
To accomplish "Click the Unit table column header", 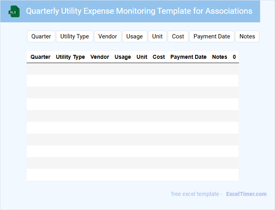I will (x=142, y=57).
